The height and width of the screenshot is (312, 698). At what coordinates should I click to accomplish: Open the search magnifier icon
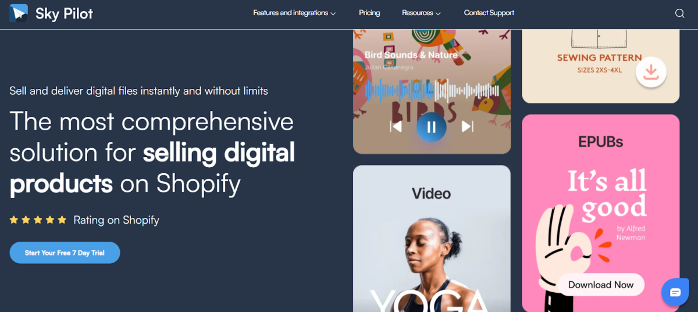tap(679, 13)
